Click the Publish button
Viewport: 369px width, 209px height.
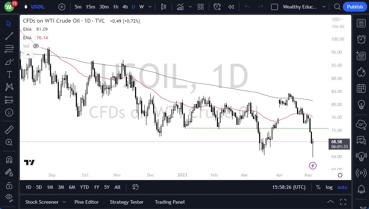355,7
